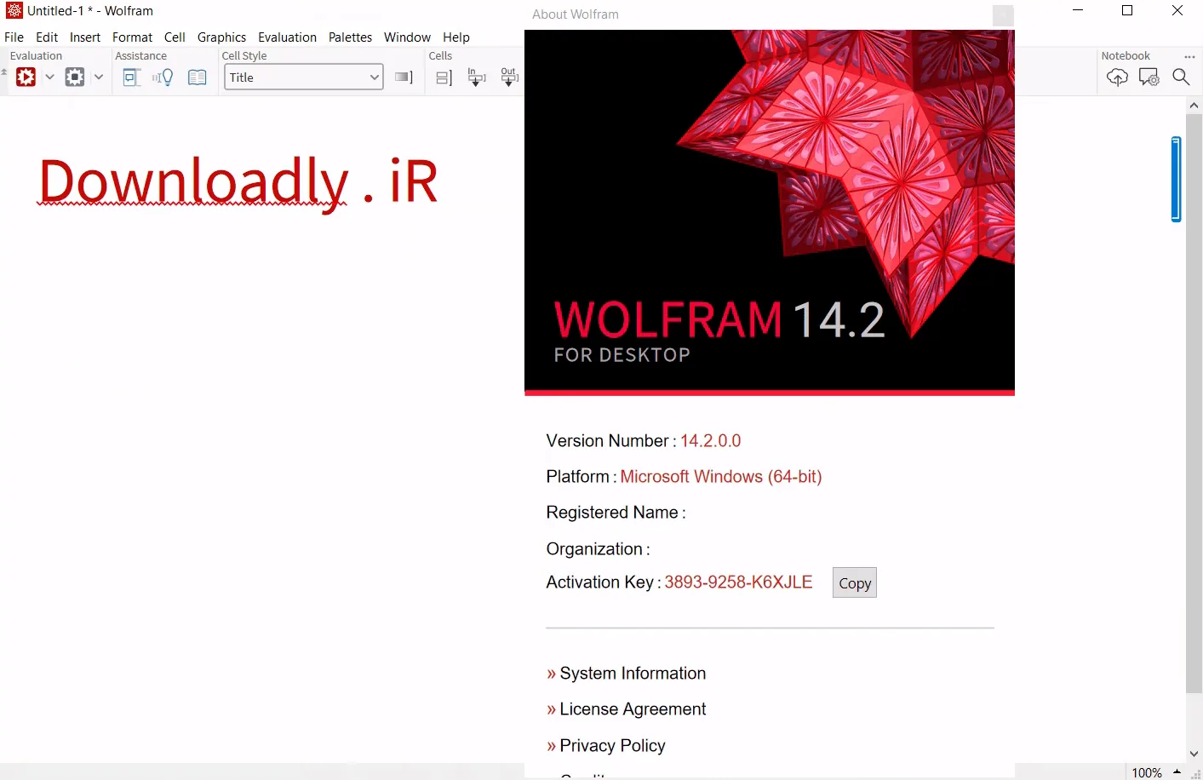
Task: Click the cloud publish icon in Notebook
Action: [1117, 77]
